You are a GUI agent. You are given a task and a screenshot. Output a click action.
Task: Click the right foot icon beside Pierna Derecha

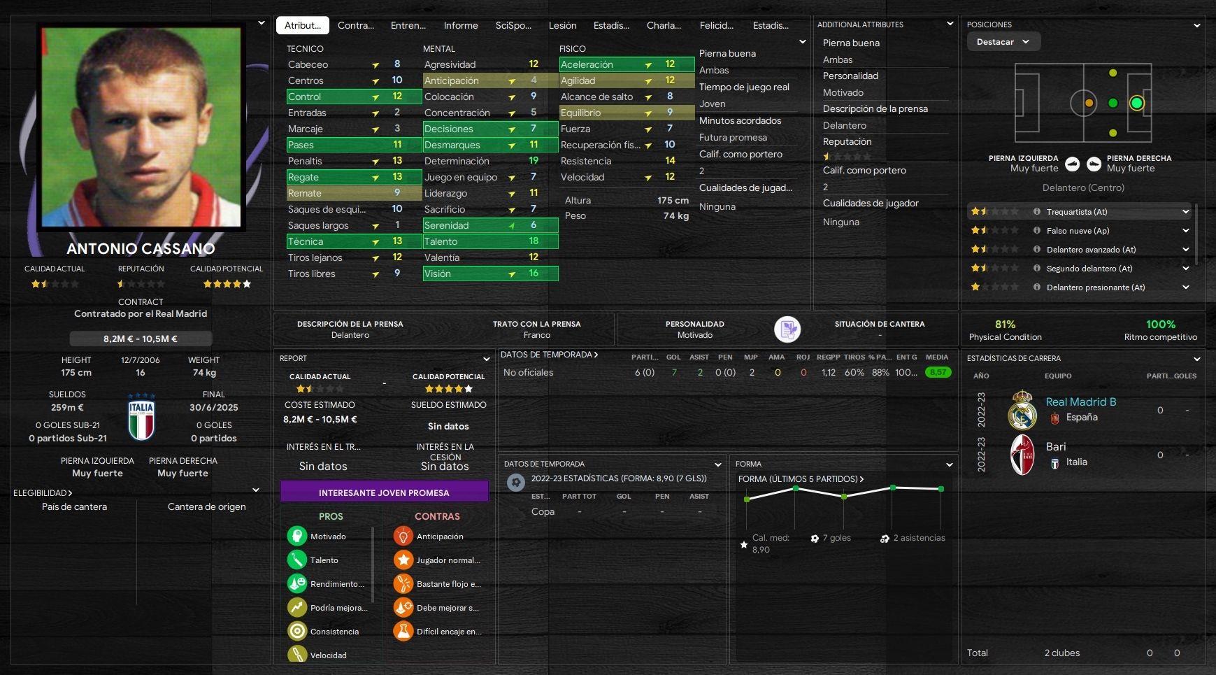[x=1093, y=164]
